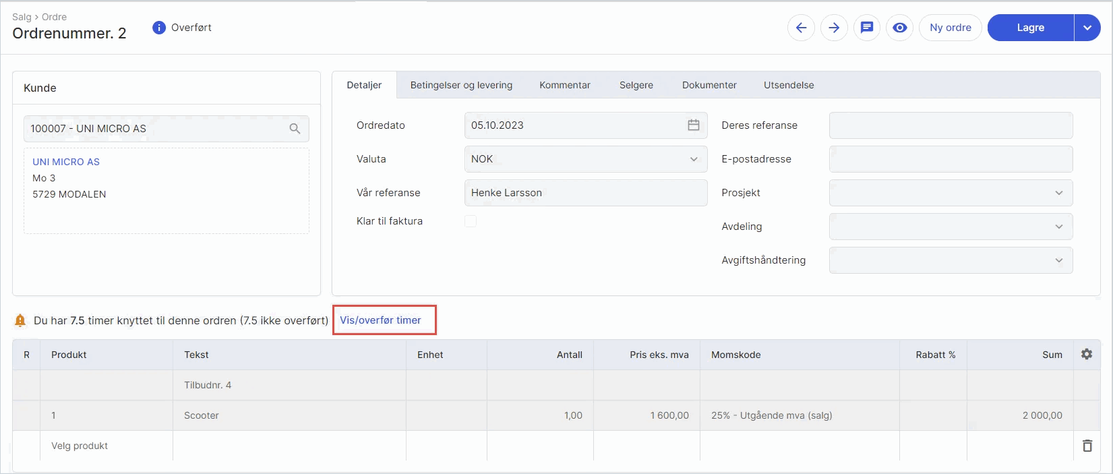
Task: Click the Tilbudnr. 4 row text
Action: coord(208,385)
